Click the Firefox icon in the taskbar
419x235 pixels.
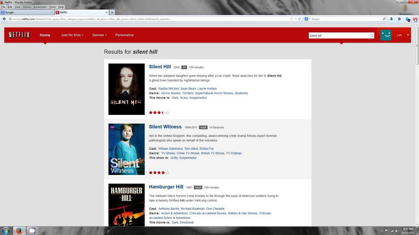(19, 231)
